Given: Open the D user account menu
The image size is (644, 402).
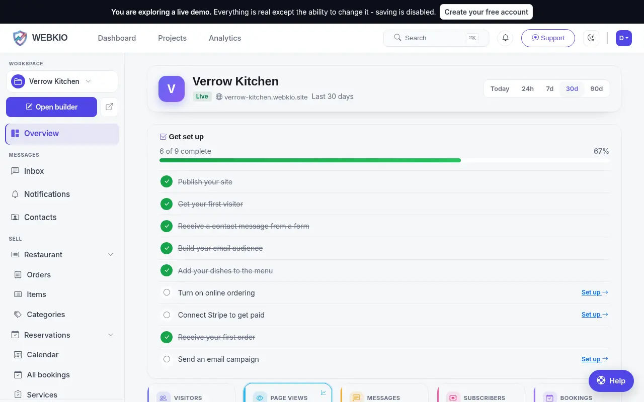Looking at the screenshot, I should click(624, 38).
